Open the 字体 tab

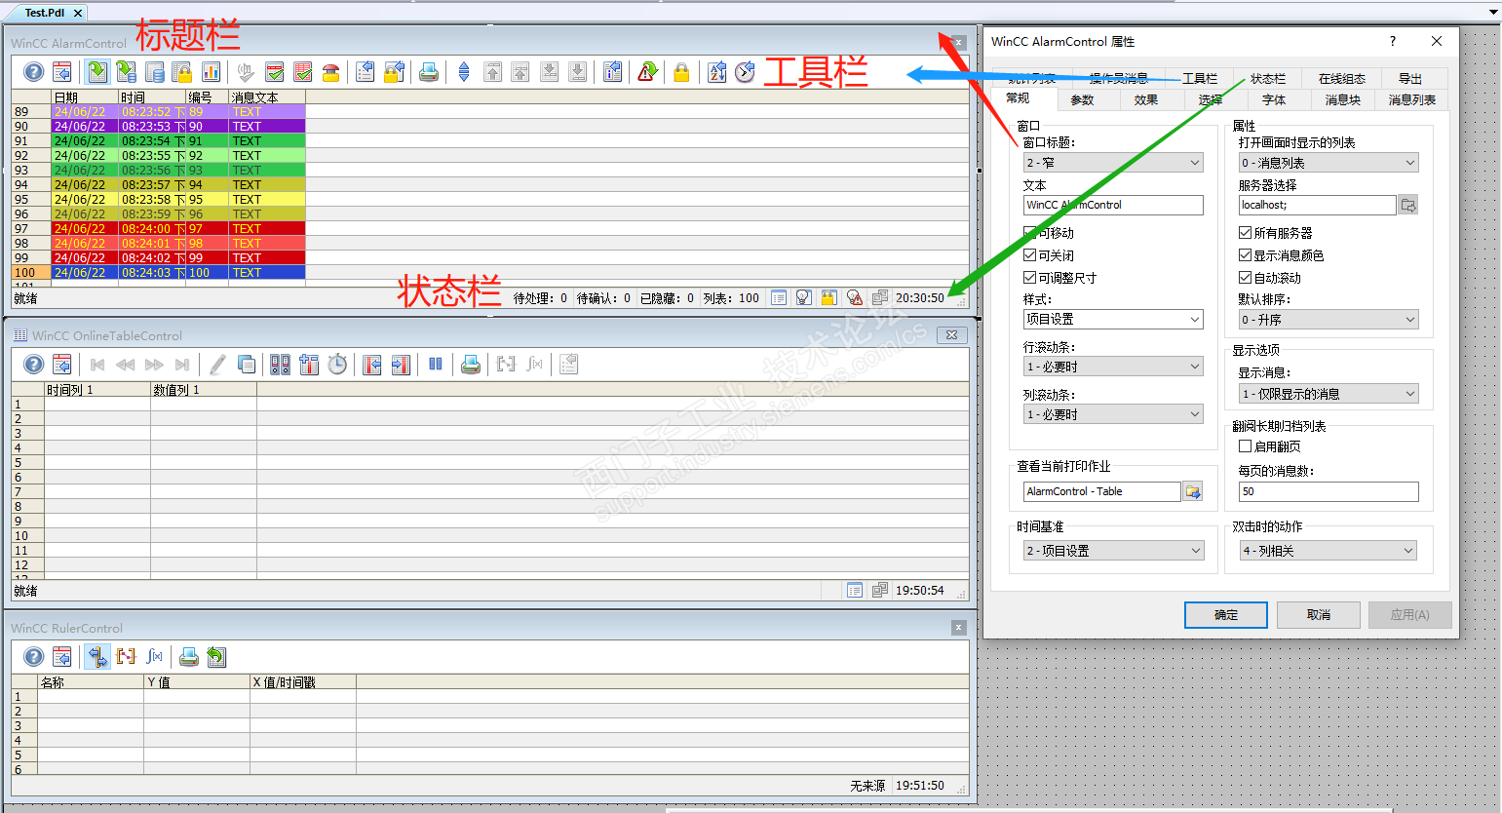click(1274, 99)
